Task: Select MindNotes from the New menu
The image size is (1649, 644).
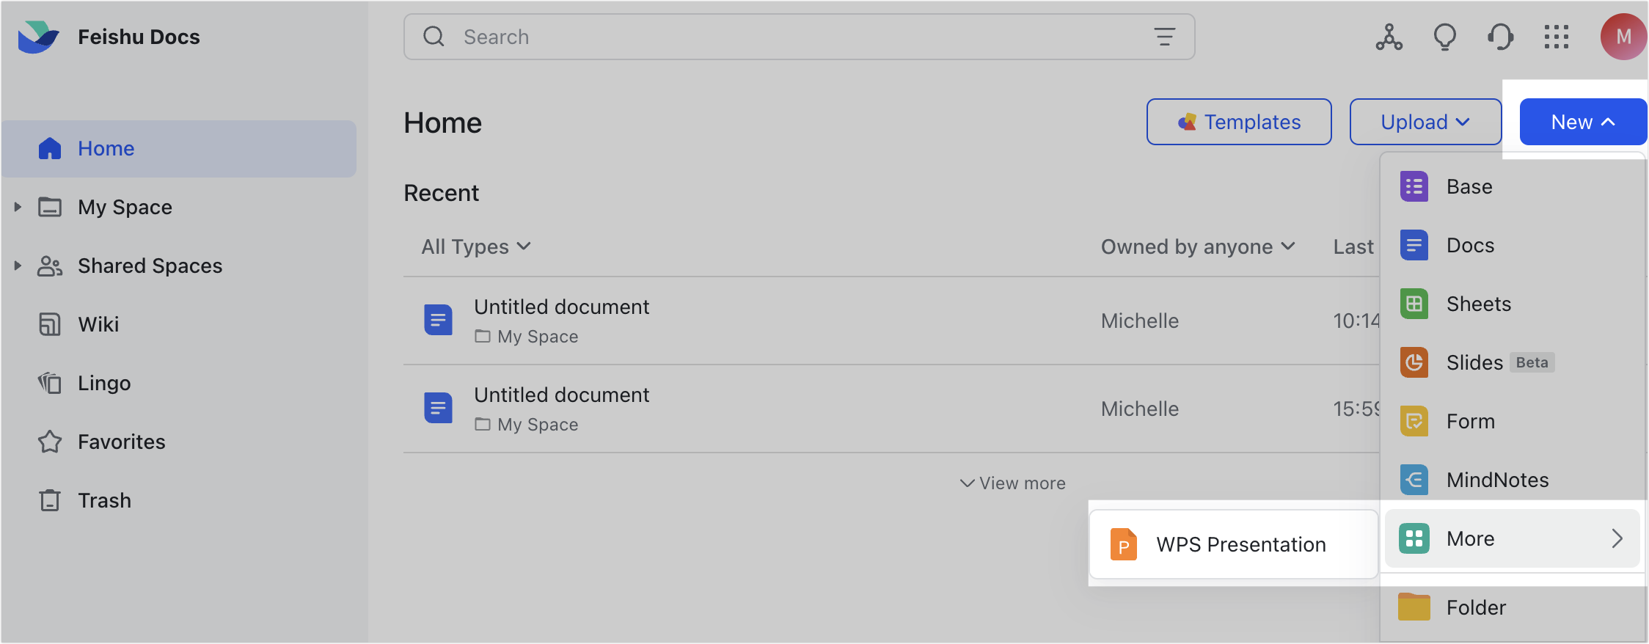Action: point(1511,480)
